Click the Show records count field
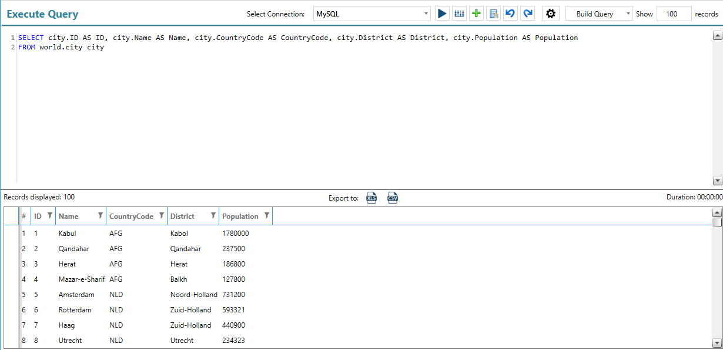Screen dimensions: 723x350 pos(674,14)
